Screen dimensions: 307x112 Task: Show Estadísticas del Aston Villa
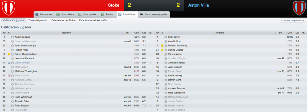[x=93, y=20]
